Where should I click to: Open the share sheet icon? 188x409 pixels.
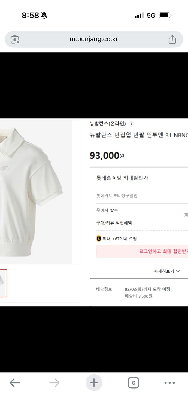(172, 39)
